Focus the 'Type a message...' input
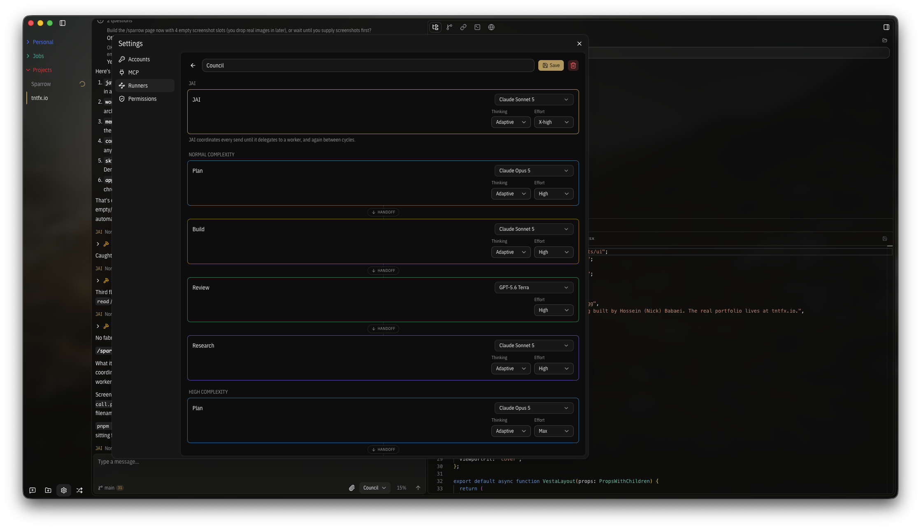 point(259,467)
